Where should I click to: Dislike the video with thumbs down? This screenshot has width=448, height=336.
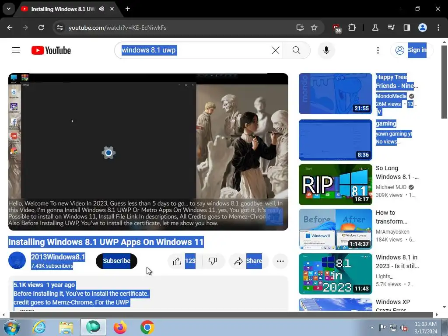point(213,261)
